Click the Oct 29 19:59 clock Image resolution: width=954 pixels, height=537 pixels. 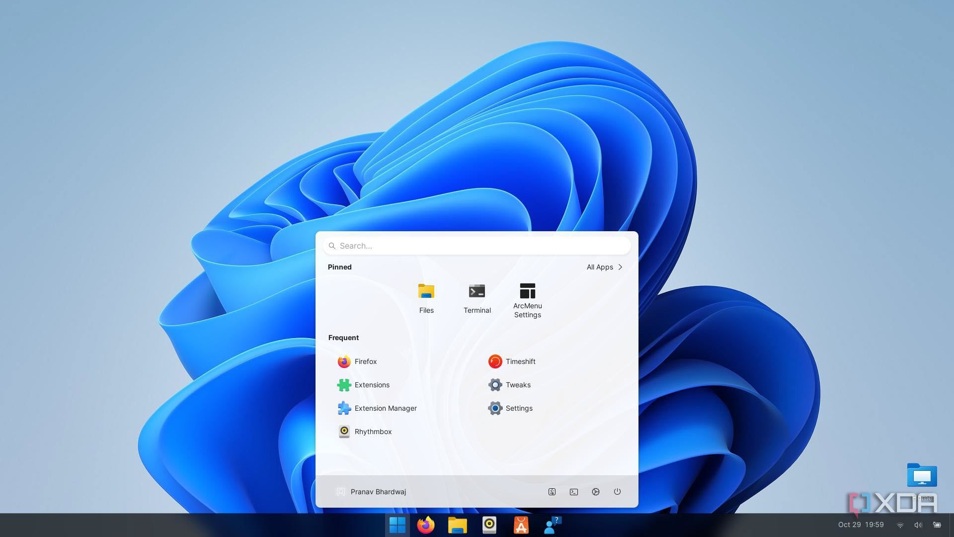[x=861, y=525]
